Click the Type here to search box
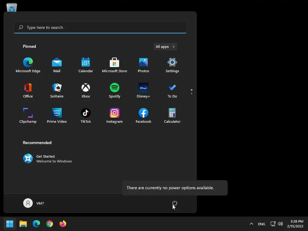 click(x=100, y=27)
